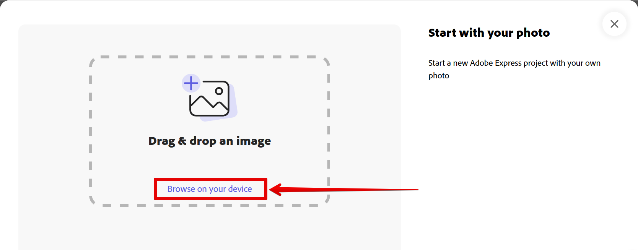Select the Start with your photo heading
Image resolution: width=638 pixels, height=250 pixels.
point(489,33)
